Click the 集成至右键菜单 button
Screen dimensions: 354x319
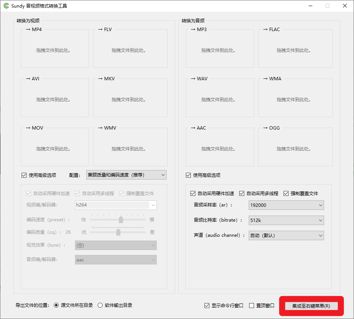coord(311,306)
